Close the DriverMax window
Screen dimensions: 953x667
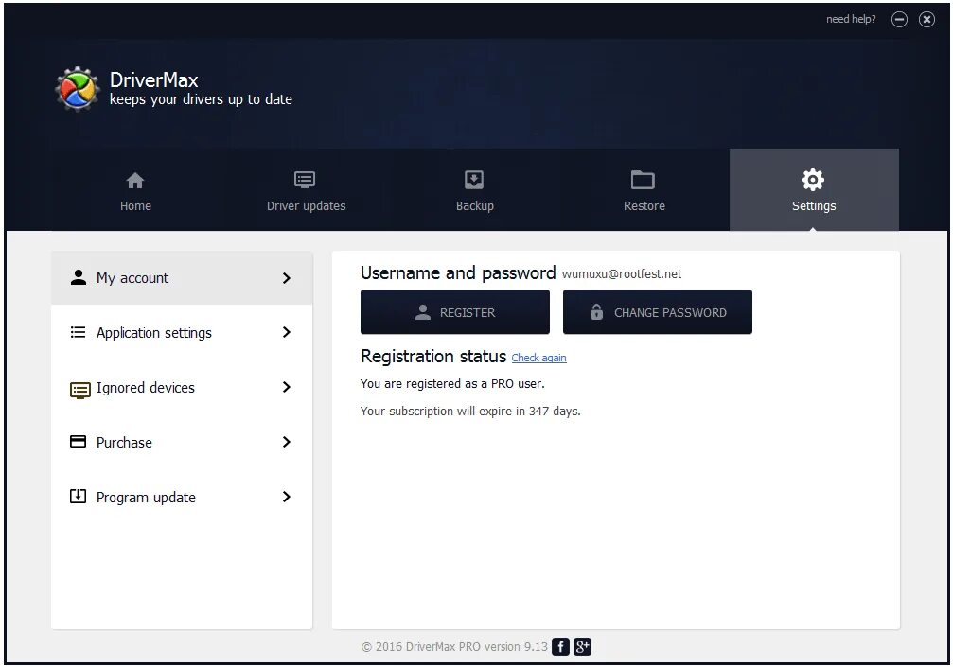point(927,20)
